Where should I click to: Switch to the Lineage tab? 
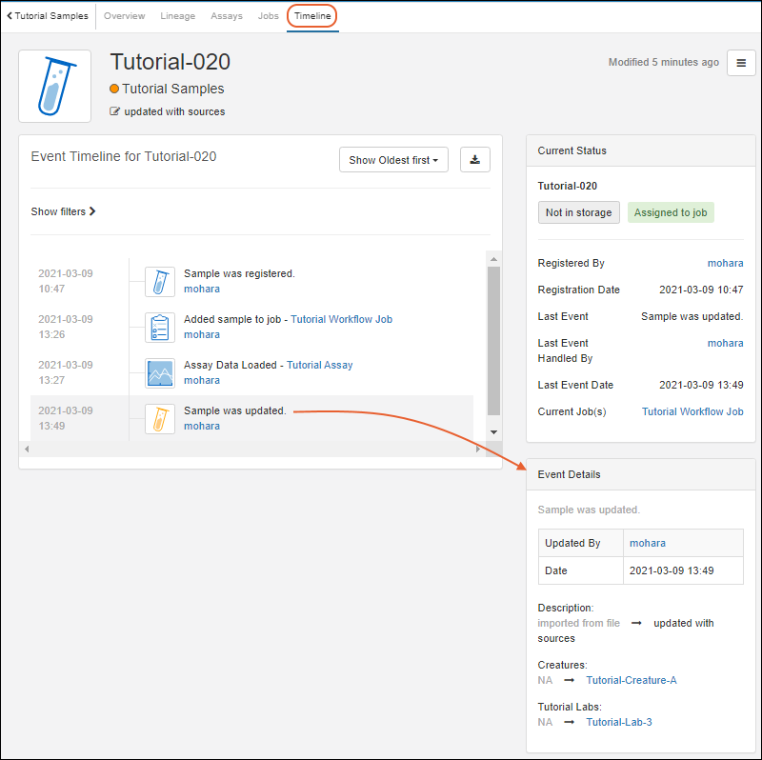tap(177, 16)
